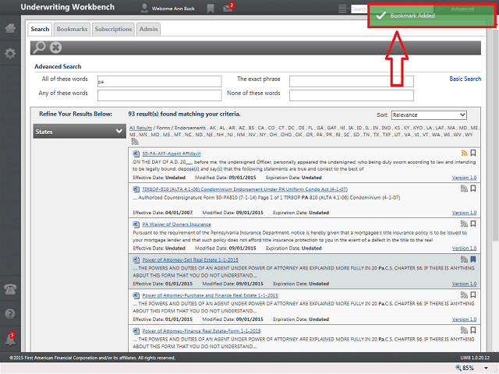Bookmark PA Waiver of Owners Insurance
The height and width of the screenshot is (374, 499).
coord(473,224)
